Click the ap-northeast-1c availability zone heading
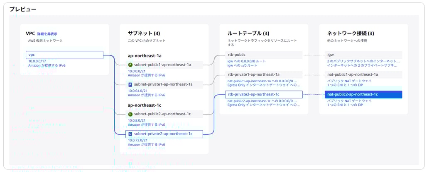Screen dimensions: 429x172 point(145,105)
